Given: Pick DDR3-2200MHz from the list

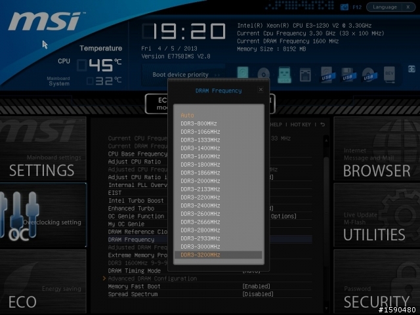Looking at the screenshot, I should 200,198.
